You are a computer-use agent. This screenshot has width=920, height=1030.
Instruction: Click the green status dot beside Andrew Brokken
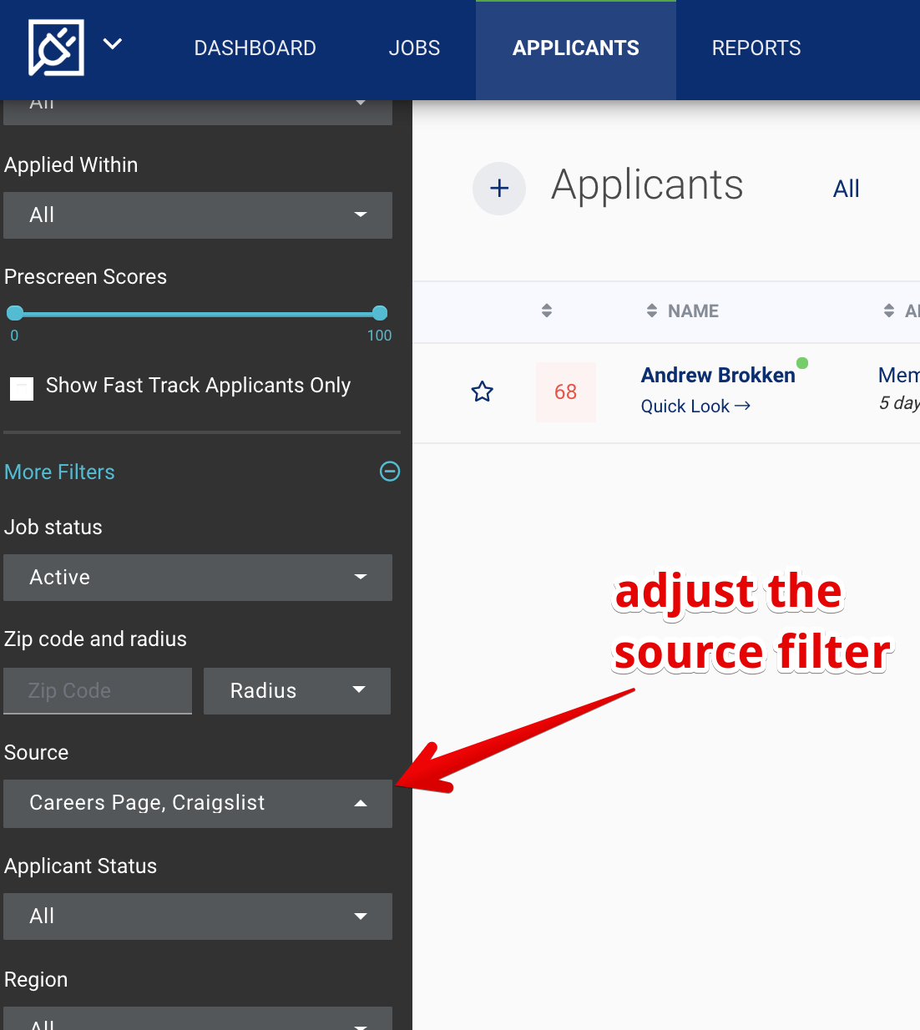coord(802,362)
